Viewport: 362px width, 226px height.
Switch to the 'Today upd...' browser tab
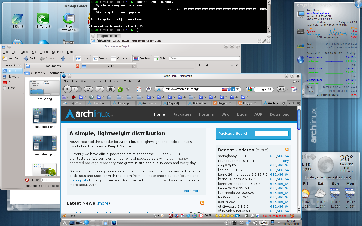(123, 103)
